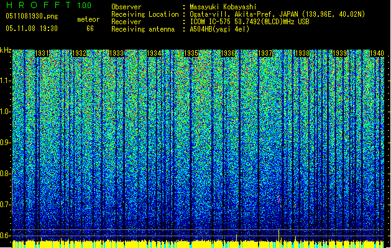Click the meteor count 66

pos(90,29)
